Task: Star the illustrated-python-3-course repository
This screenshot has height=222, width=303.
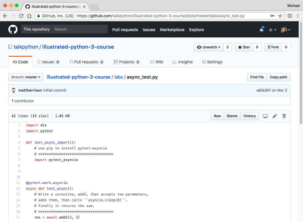Action: click(244, 47)
